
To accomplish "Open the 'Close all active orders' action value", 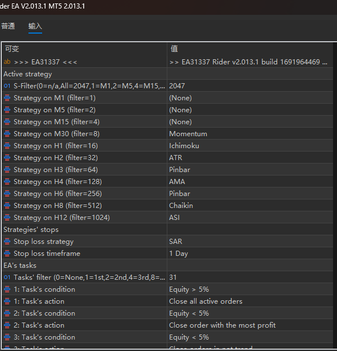I will point(250,301).
